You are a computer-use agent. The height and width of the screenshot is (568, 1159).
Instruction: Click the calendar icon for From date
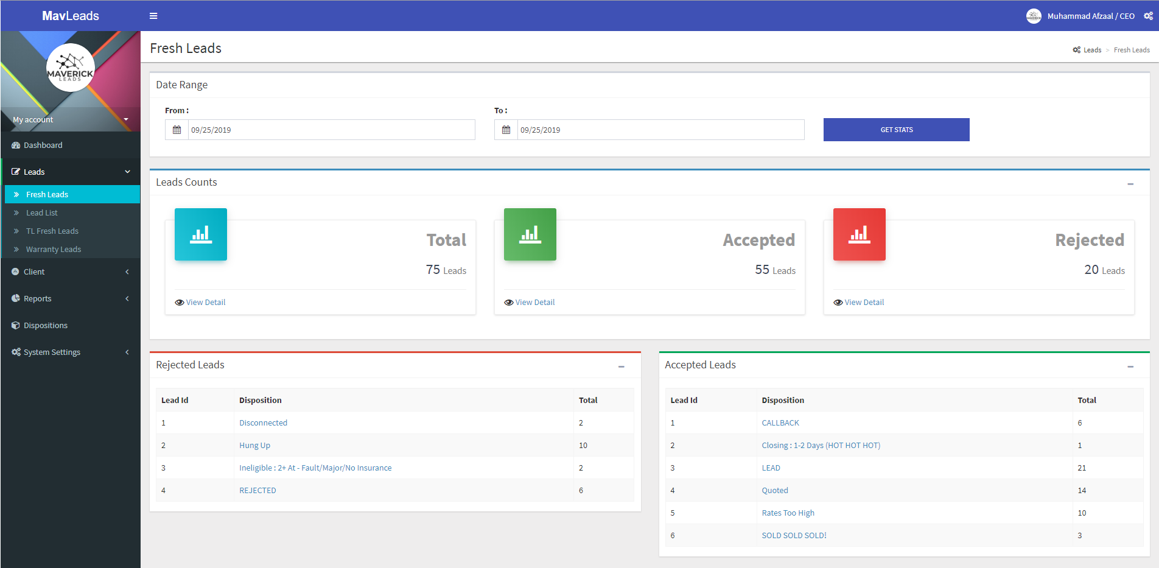(x=177, y=130)
